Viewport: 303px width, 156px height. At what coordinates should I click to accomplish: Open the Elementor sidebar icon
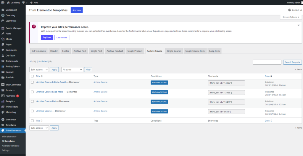[x=3, y=120]
